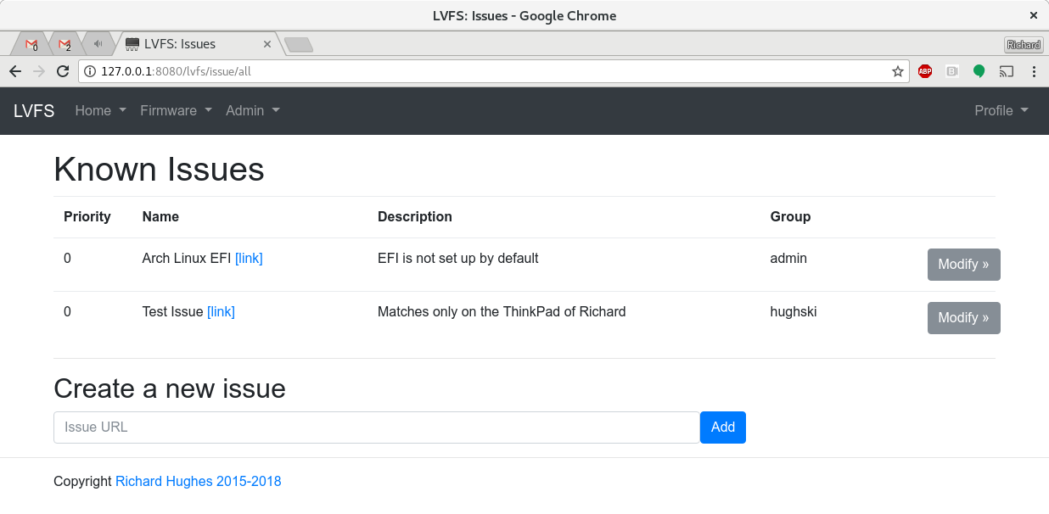Expand the Firmware dropdown menu
The image size is (1049, 514).
[176, 110]
